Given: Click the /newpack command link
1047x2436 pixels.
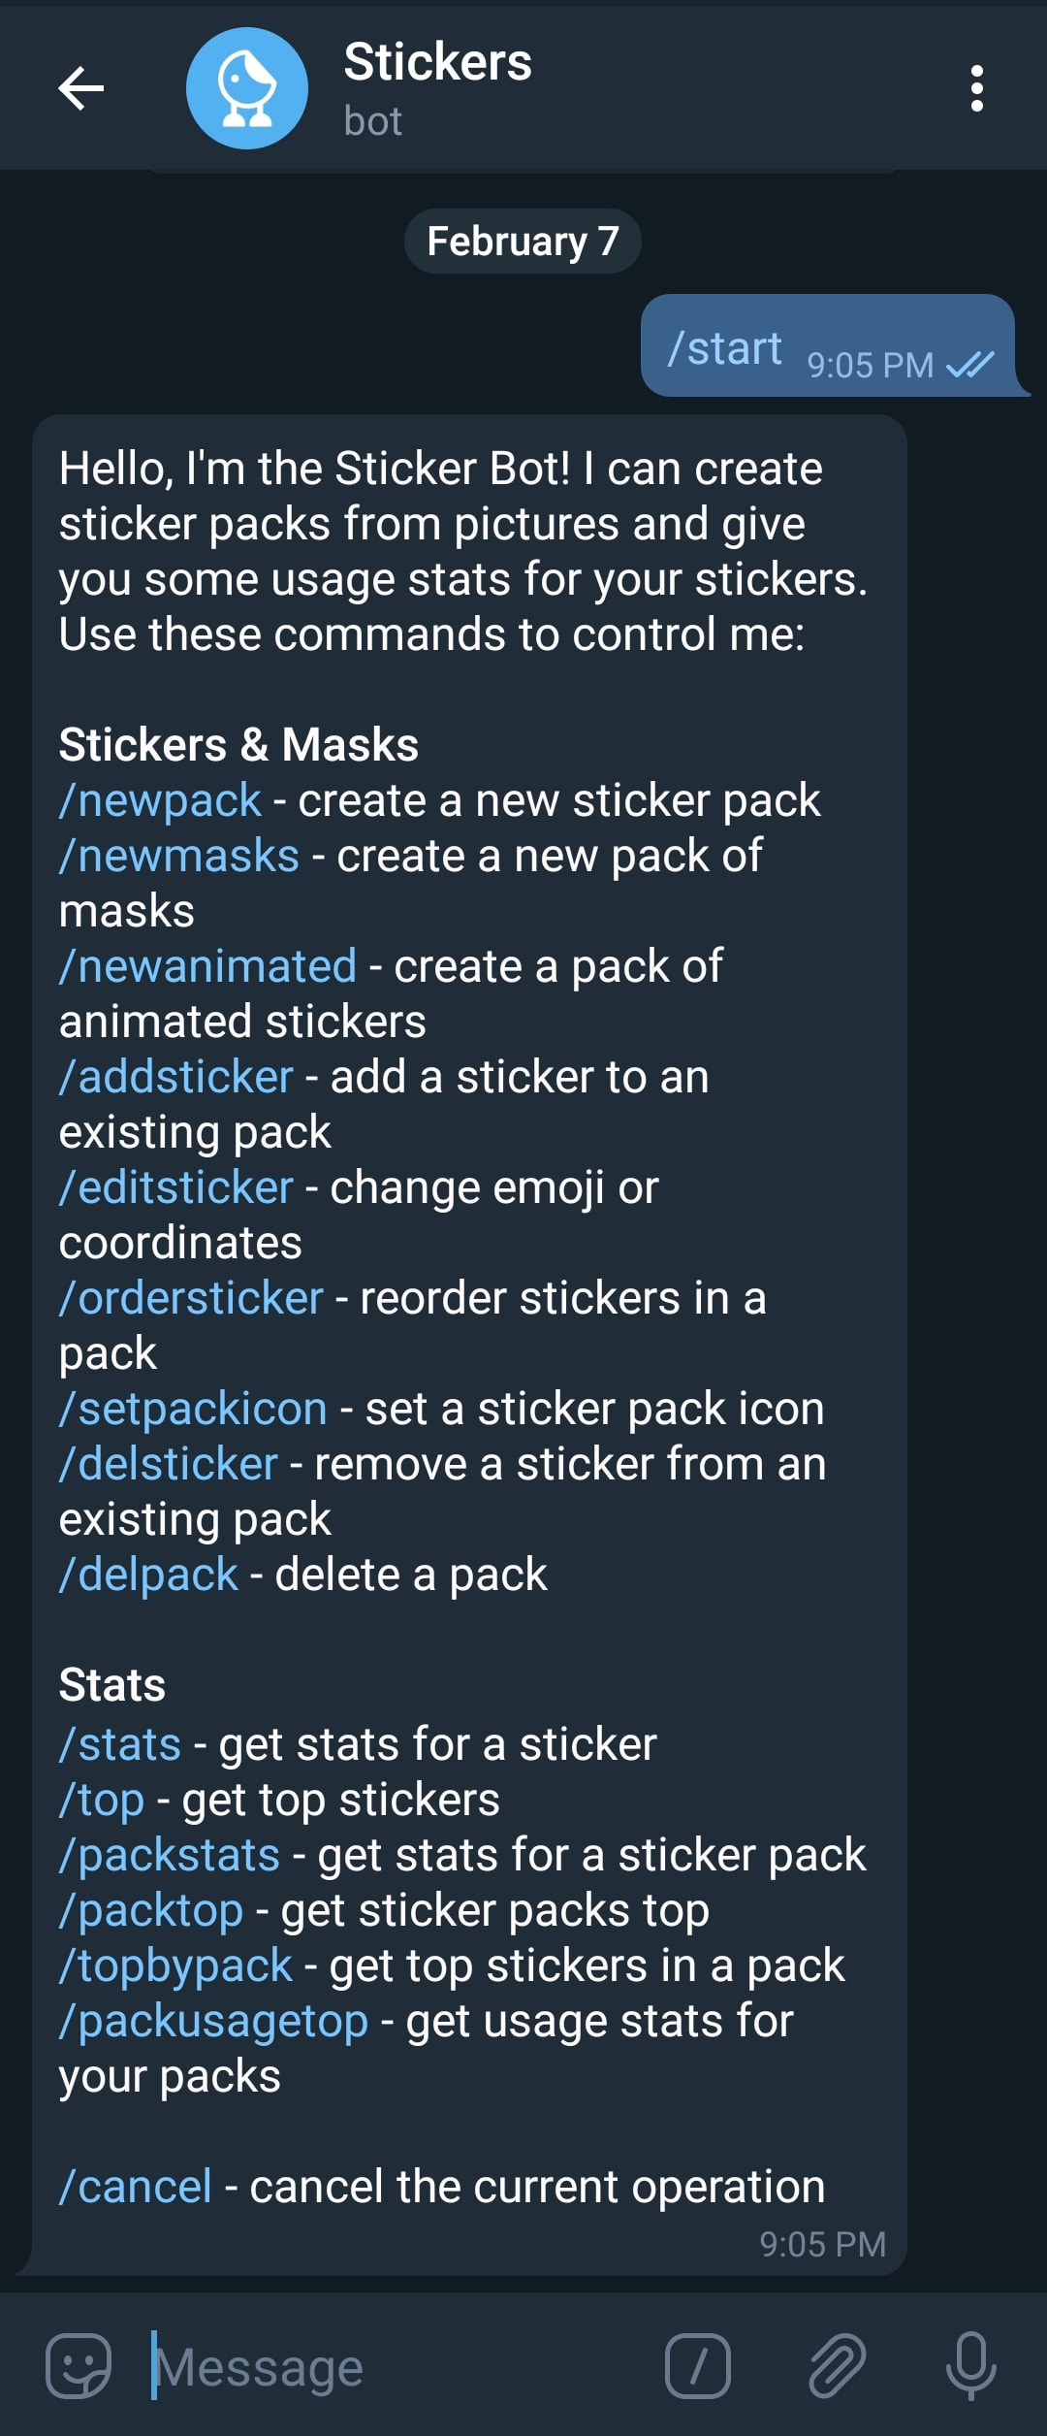Looking at the screenshot, I should [160, 801].
